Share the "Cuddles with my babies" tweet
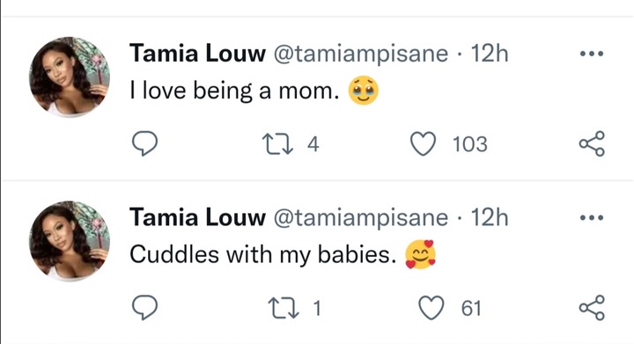The width and height of the screenshot is (634, 344). click(592, 308)
